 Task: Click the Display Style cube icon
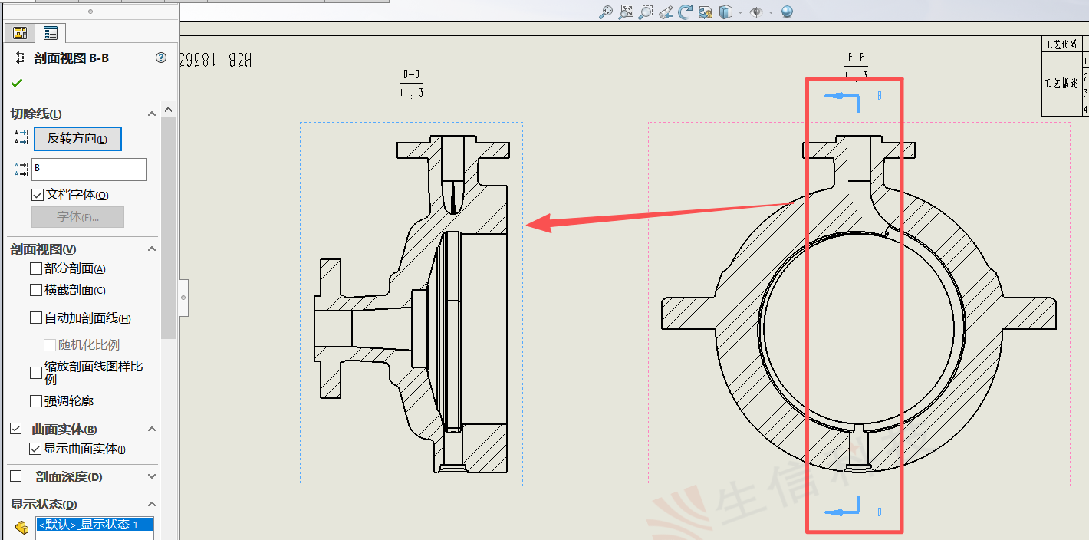[725, 12]
